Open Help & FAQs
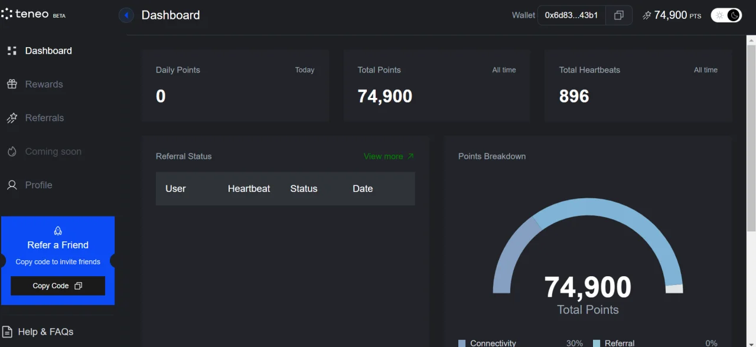This screenshot has width=756, height=347. point(45,332)
